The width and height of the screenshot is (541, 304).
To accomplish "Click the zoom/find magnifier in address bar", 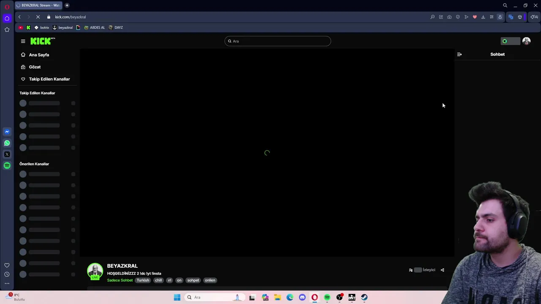I will [432, 17].
